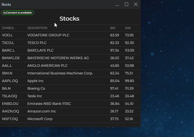Click TESCO PLC description
Viewport: 194px width, 137px height.
click(37, 43)
